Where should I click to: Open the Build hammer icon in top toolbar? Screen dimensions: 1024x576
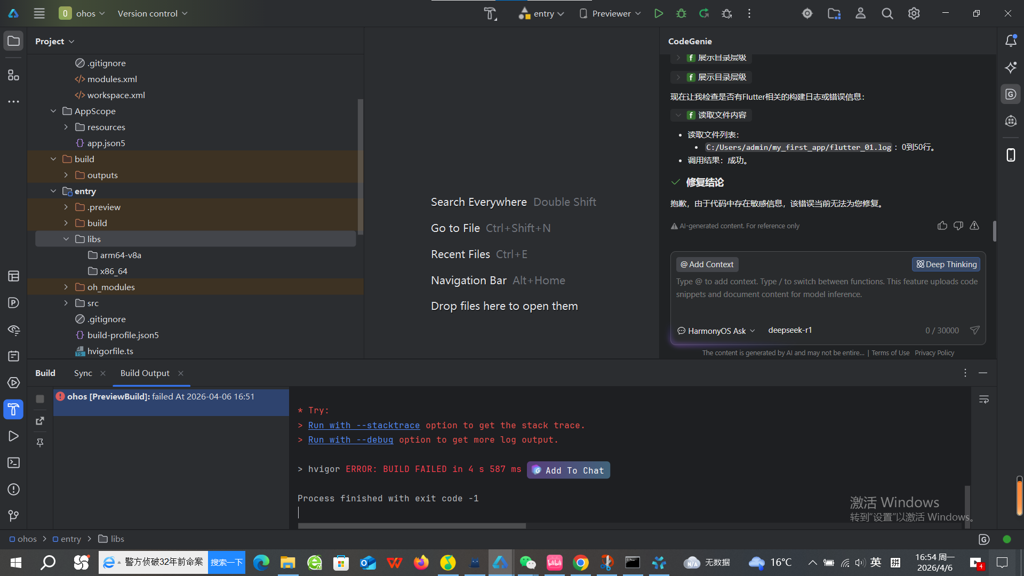coord(490,13)
